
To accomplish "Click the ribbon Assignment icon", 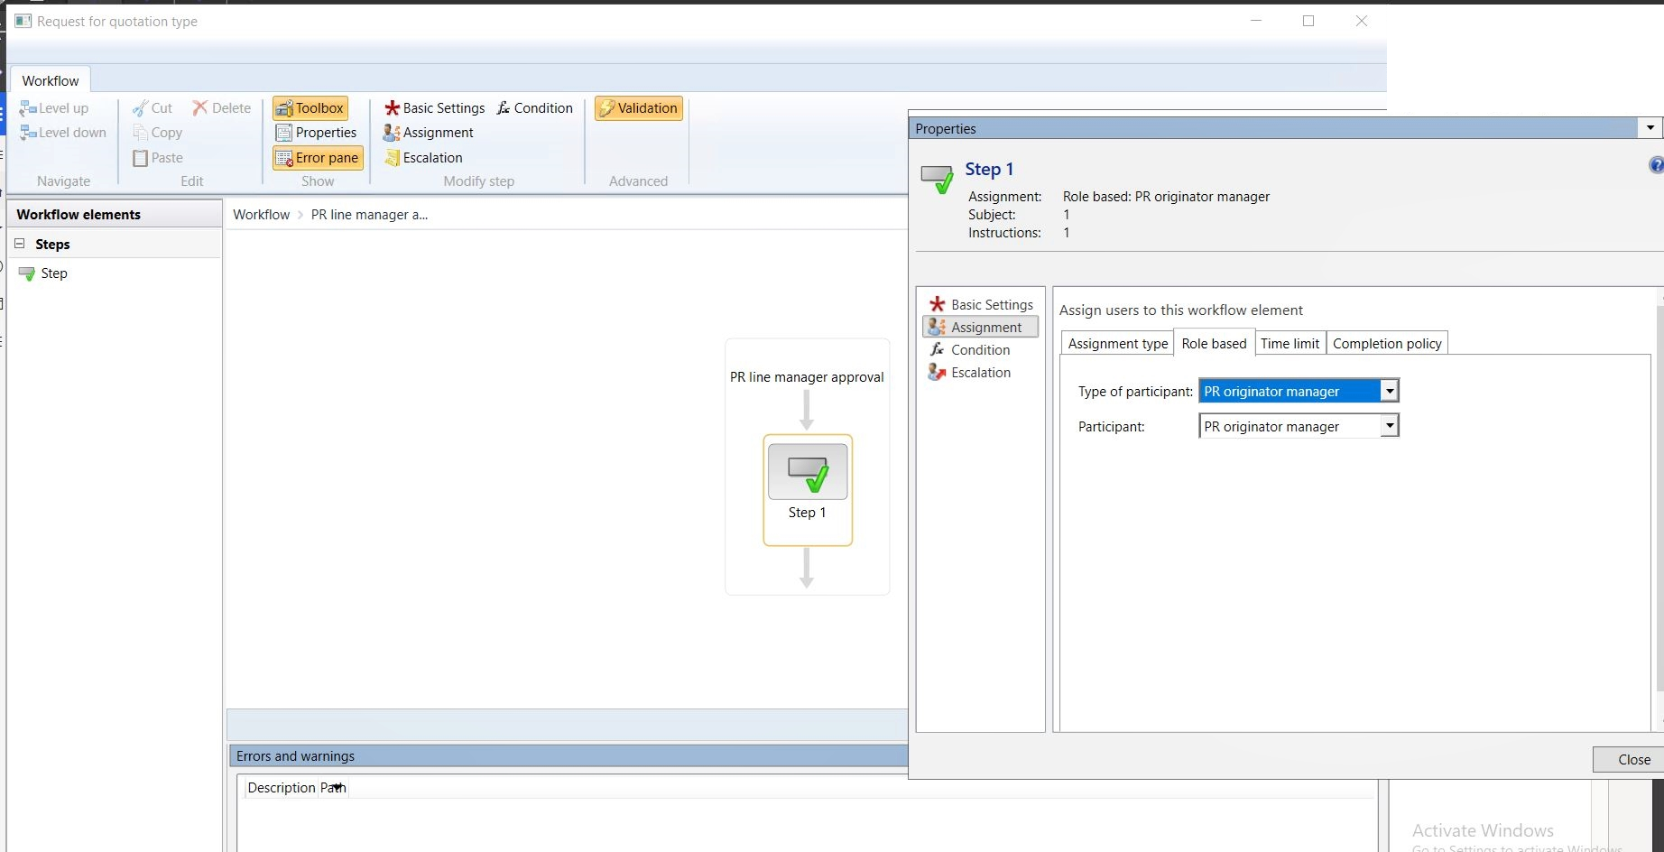I will [x=392, y=133].
